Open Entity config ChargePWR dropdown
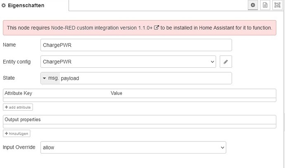Image resolution: width=285 pixels, height=168 pixels. 128,62
